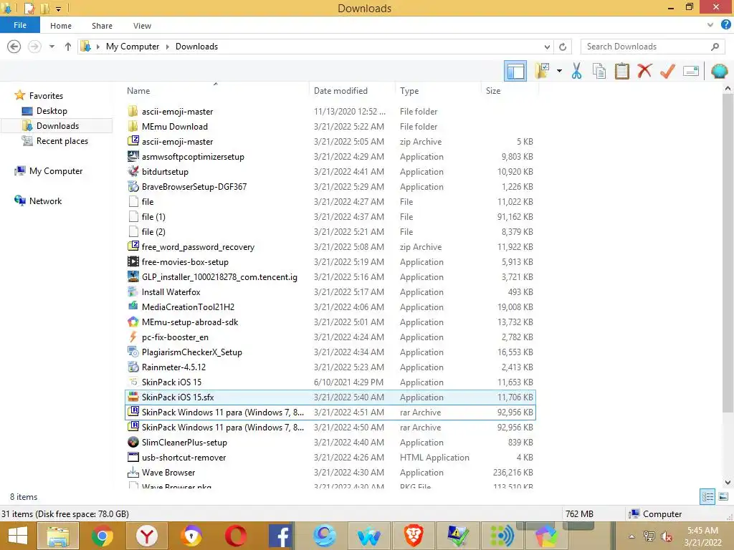Image resolution: width=734 pixels, height=550 pixels.
Task: Open Opera from the taskbar
Action: 235,536
